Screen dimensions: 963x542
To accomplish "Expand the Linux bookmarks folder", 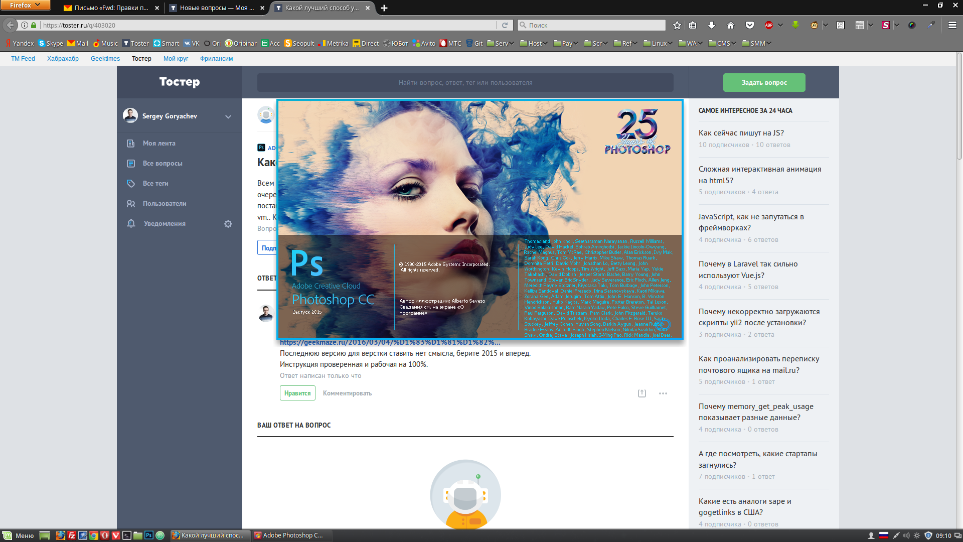I will [658, 43].
